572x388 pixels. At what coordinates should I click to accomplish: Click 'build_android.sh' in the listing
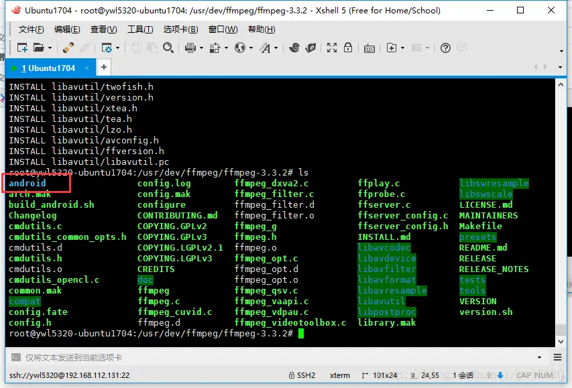click(52, 204)
